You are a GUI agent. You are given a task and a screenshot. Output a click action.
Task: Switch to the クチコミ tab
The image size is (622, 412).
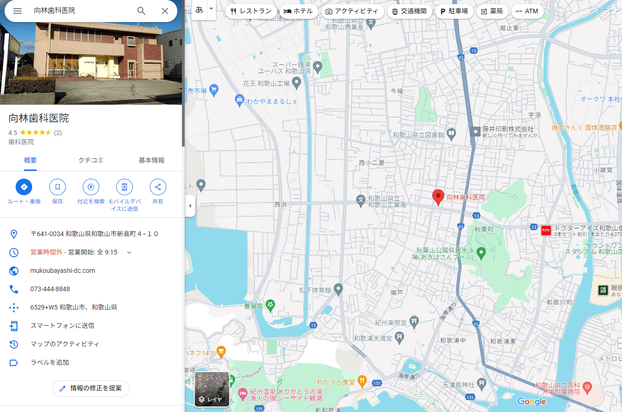click(x=90, y=160)
